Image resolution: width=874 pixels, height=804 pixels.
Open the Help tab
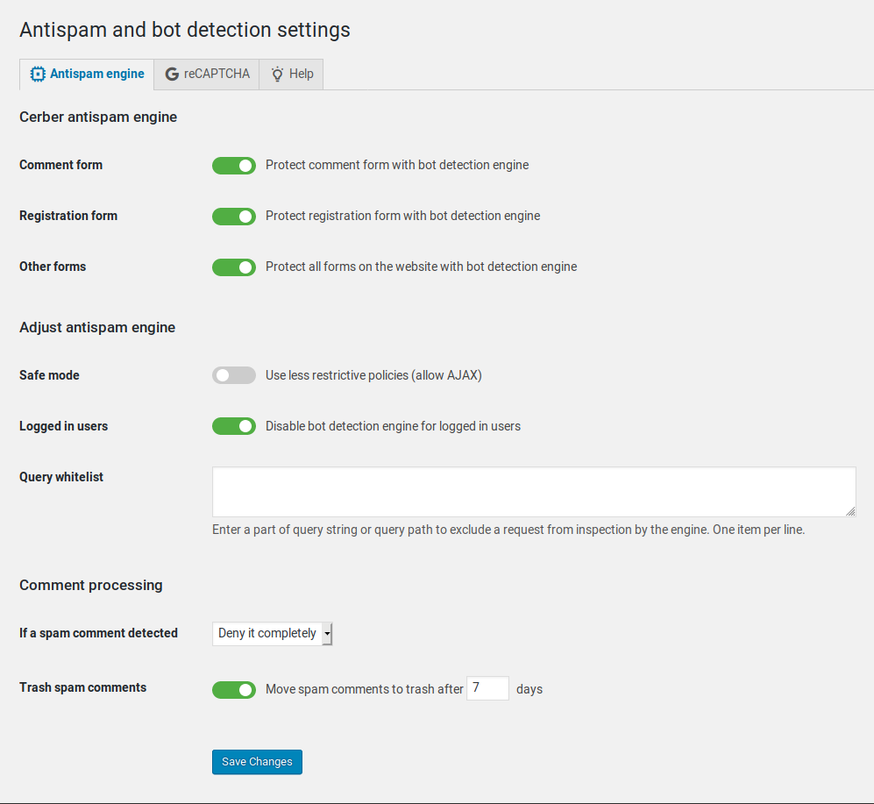[292, 75]
